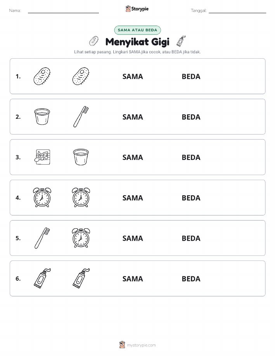Choose BEDA for question 5
This screenshot has width=275, height=356.
pos(191,238)
